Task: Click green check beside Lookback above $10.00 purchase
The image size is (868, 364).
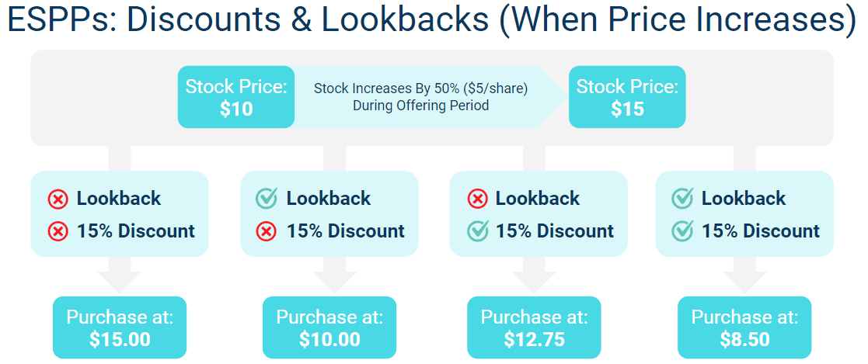Action: point(267,199)
